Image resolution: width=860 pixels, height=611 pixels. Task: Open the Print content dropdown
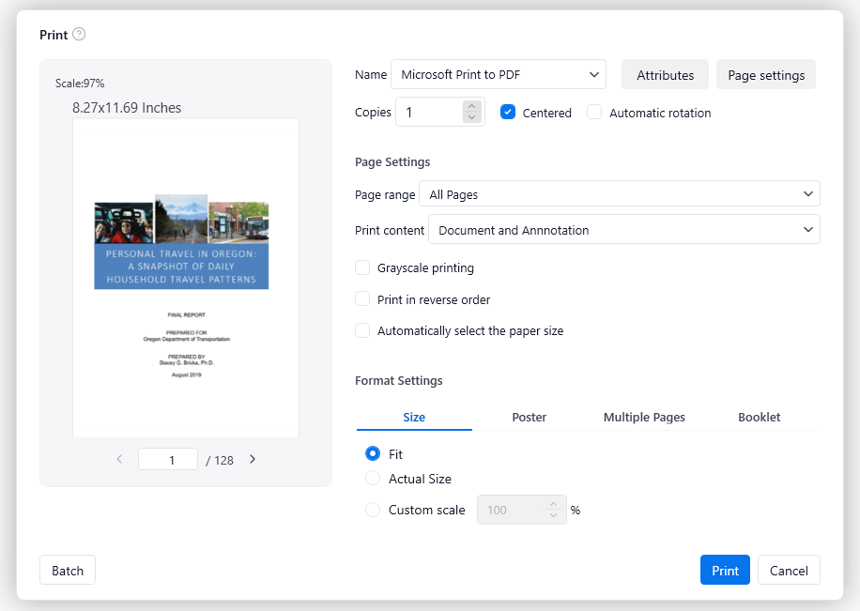(623, 230)
